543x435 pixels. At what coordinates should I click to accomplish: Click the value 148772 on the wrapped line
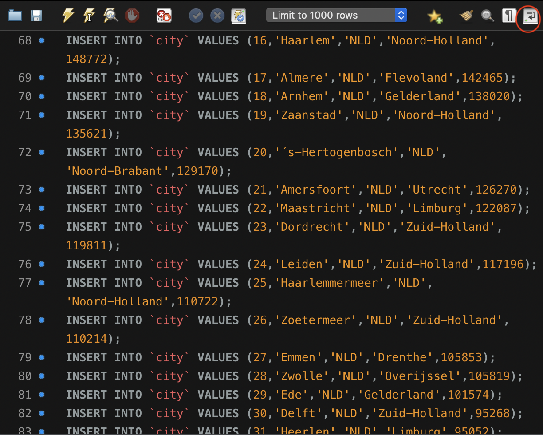(x=87, y=59)
